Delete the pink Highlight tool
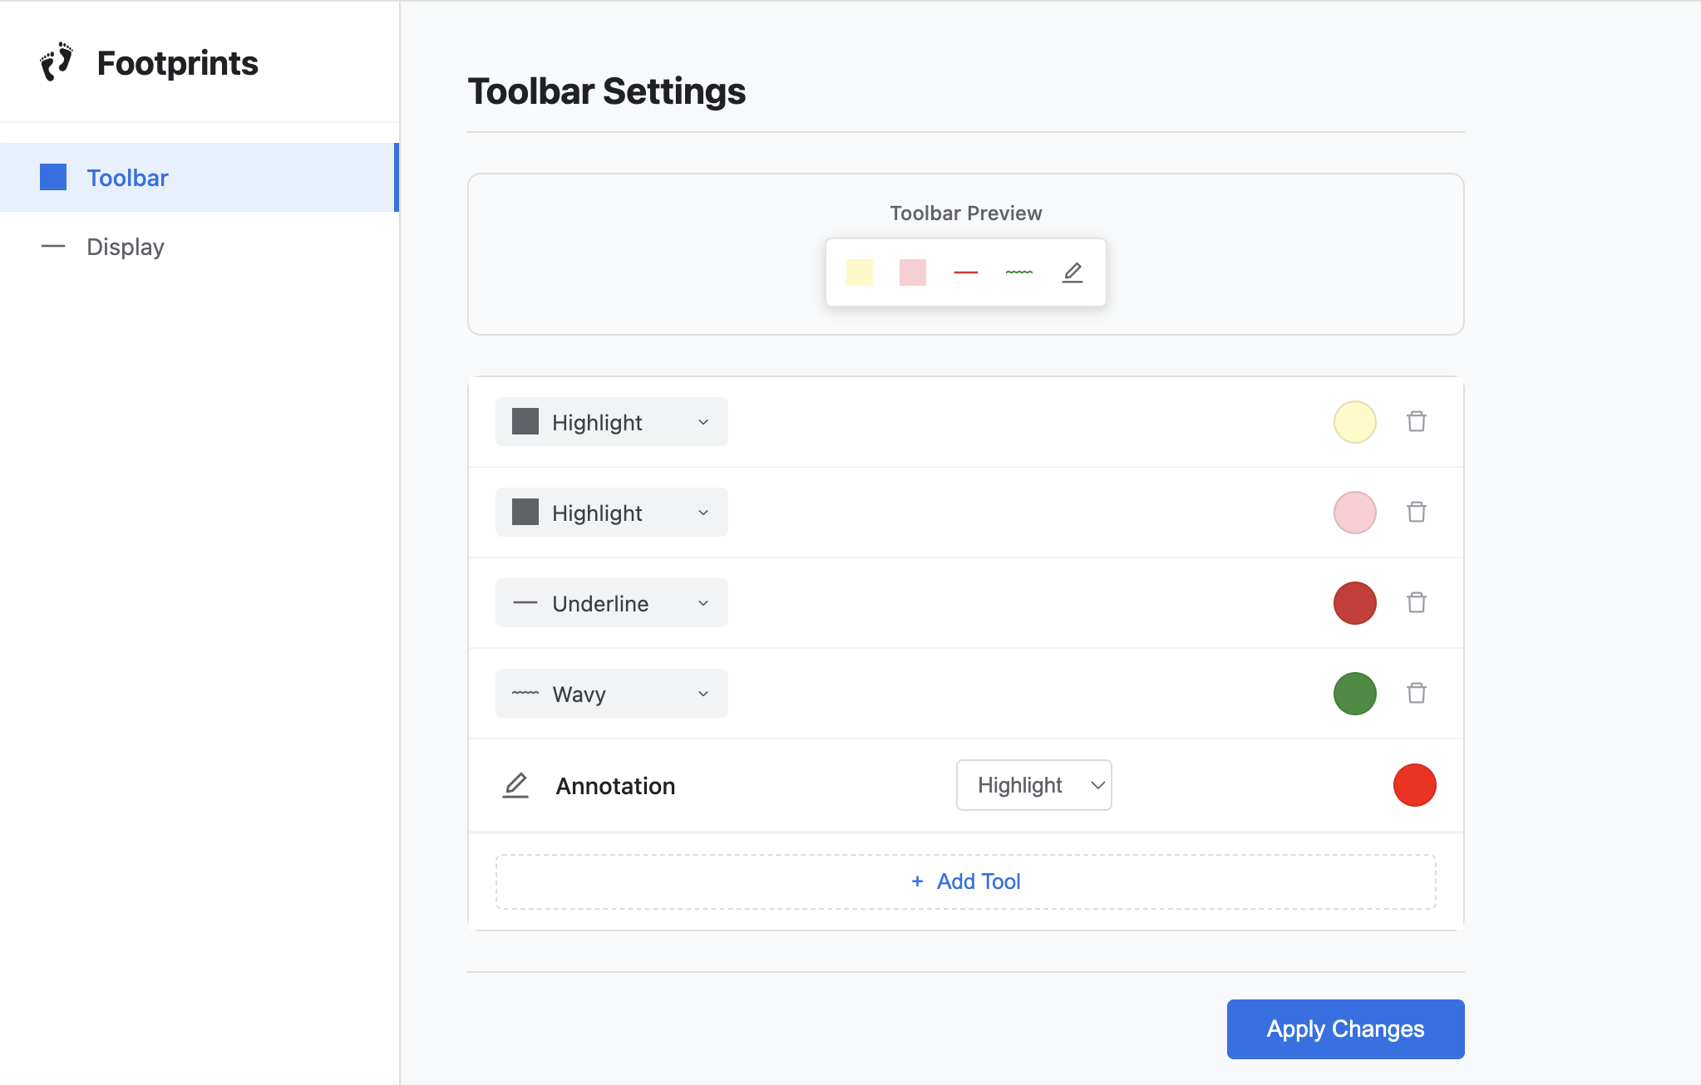1701x1085 pixels. pos(1416,513)
